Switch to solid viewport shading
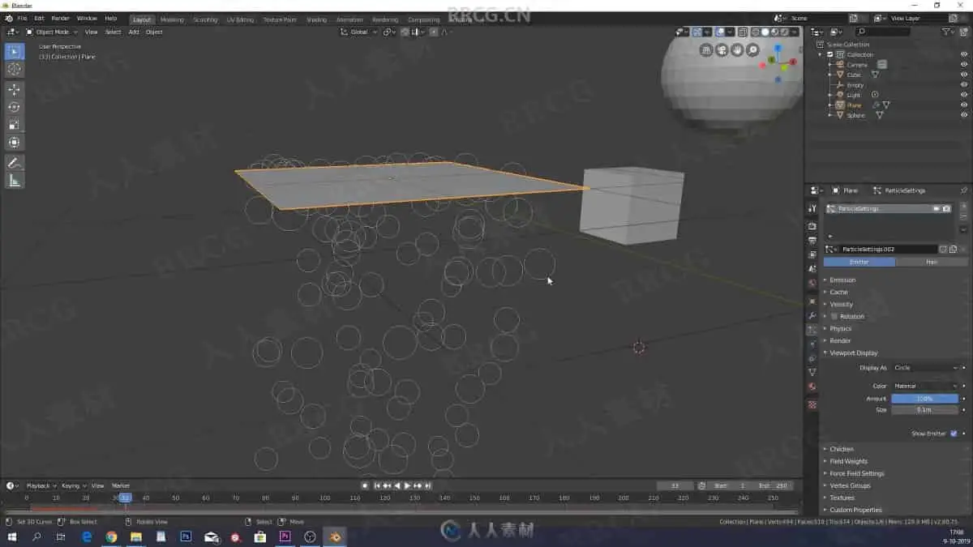The width and height of the screenshot is (973, 547). 765,32
